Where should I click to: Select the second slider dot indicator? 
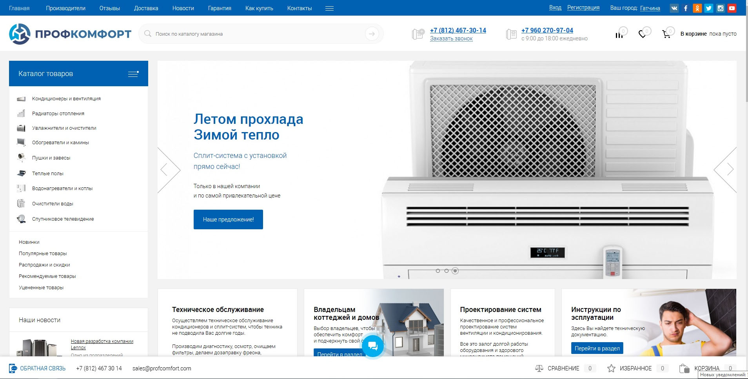[x=447, y=271]
